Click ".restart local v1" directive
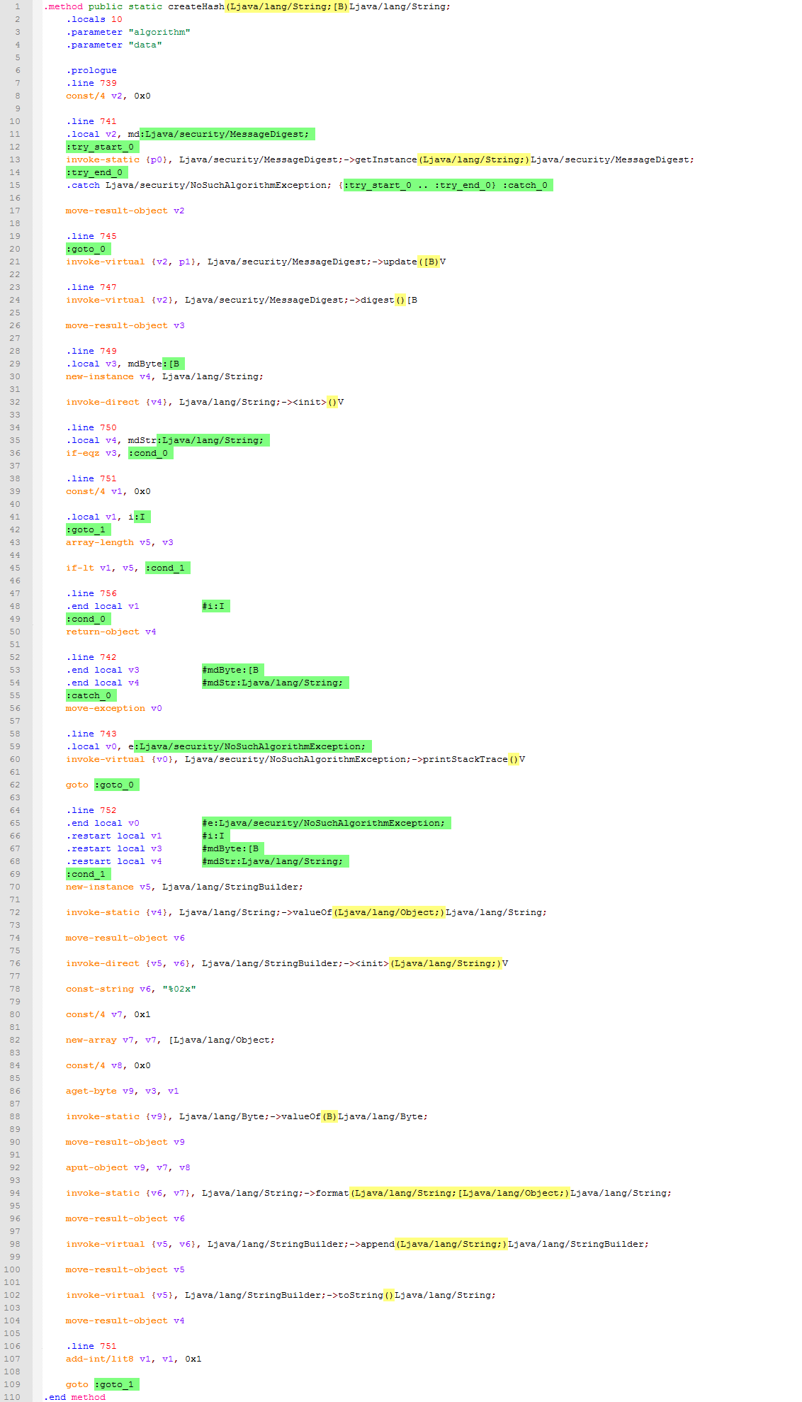The height and width of the screenshot is (1402, 802). (114, 836)
